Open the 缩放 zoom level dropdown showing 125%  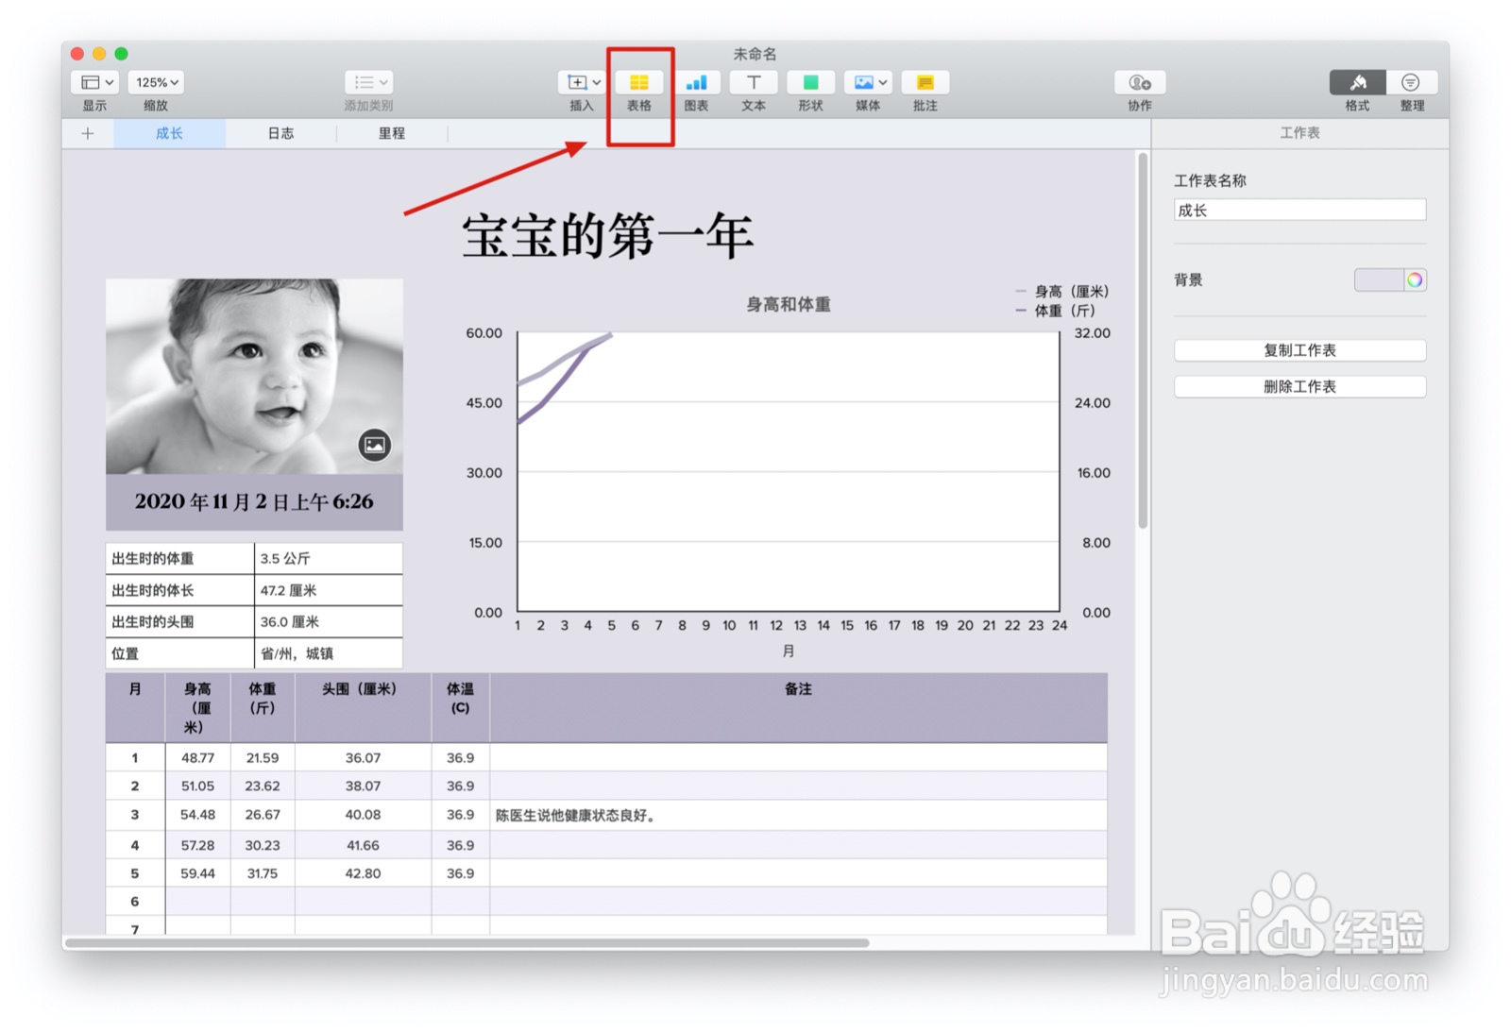coord(155,82)
